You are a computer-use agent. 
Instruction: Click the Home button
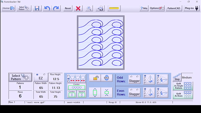point(9,8)
